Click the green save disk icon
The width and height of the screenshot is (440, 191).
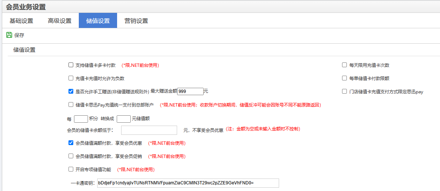9,35
